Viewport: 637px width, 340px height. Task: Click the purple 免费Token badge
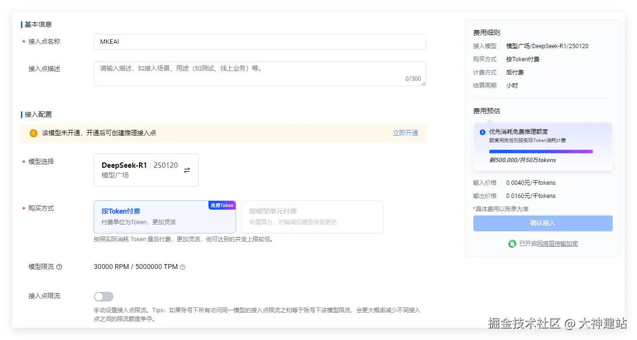pos(222,205)
